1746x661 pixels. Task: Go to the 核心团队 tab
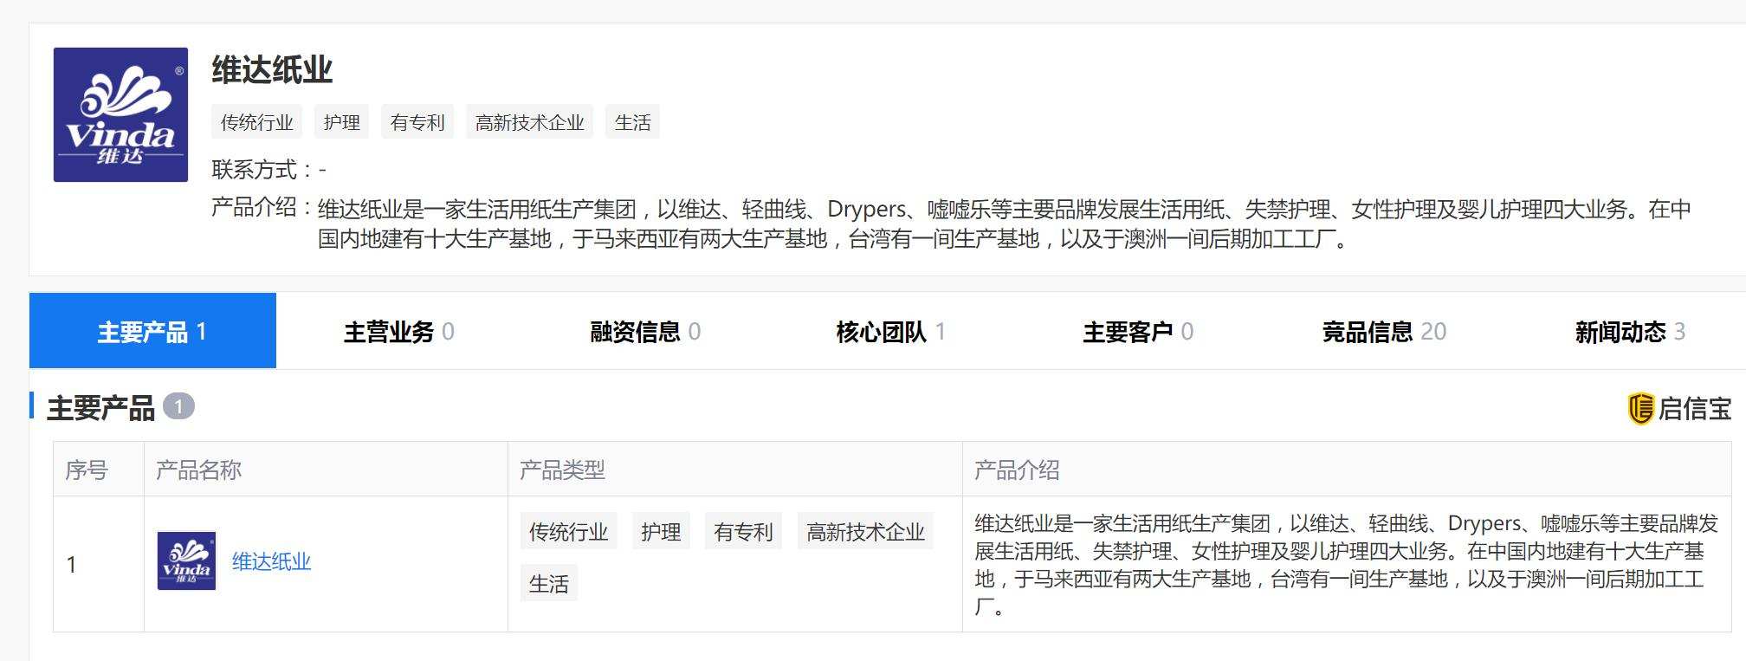[x=890, y=331]
